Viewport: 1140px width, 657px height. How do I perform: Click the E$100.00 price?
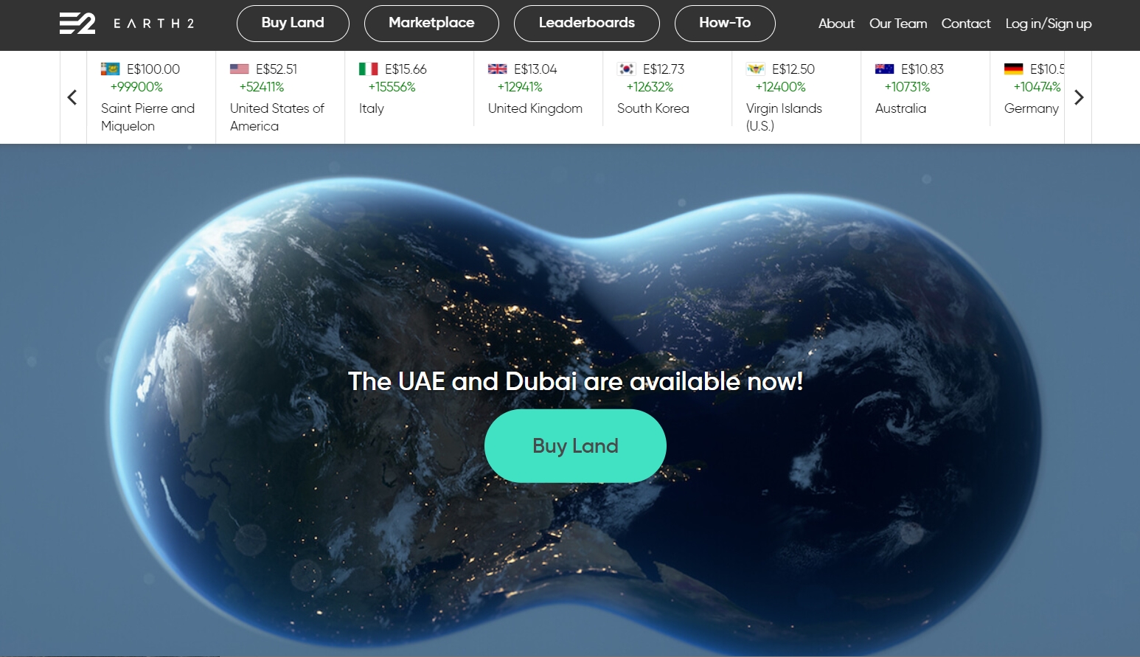[153, 69]
